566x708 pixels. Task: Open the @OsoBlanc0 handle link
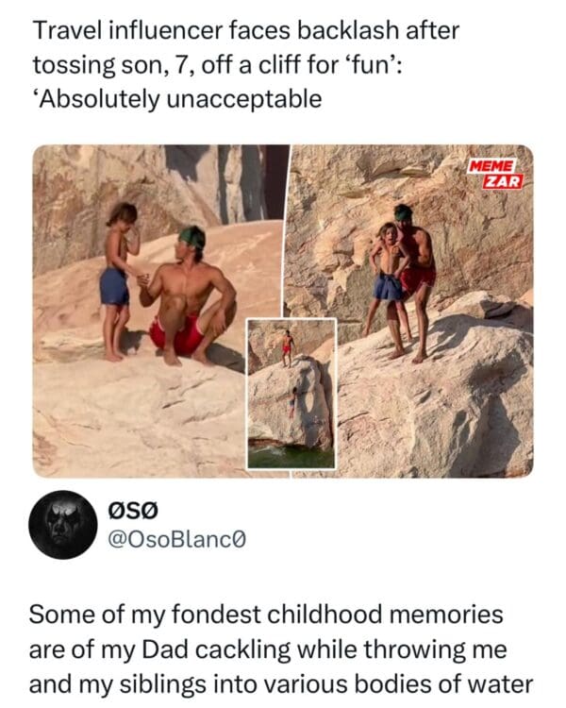click(x=177, y=539)
